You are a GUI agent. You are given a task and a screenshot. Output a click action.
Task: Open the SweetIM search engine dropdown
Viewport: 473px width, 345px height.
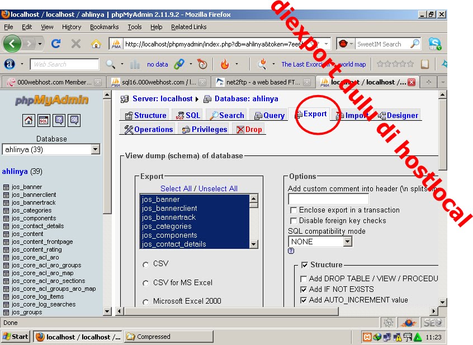coord(351,44)
